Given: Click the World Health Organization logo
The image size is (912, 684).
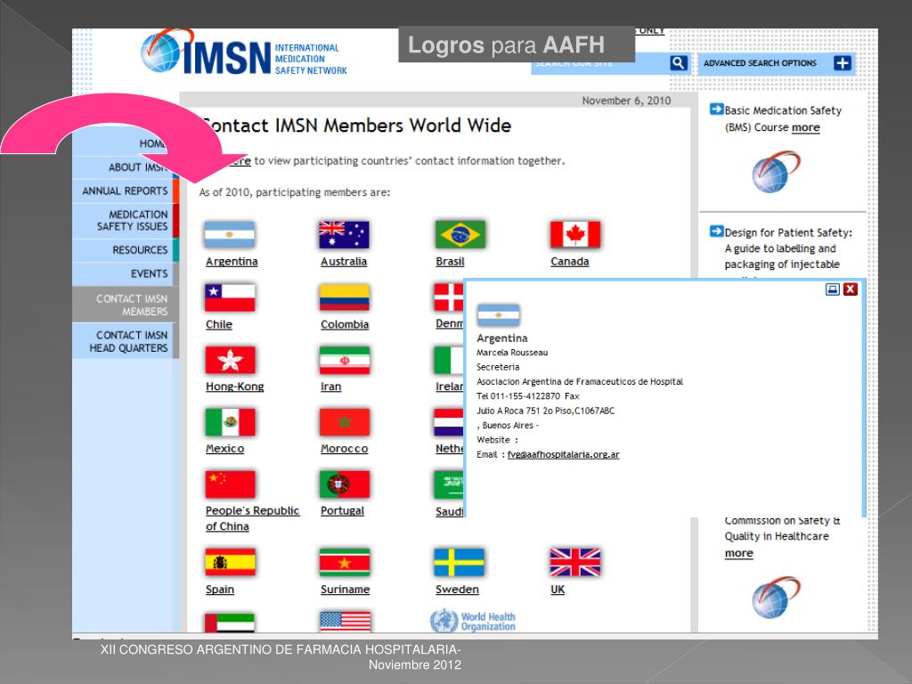Looking at the screenshot, I should pos(473,621).
